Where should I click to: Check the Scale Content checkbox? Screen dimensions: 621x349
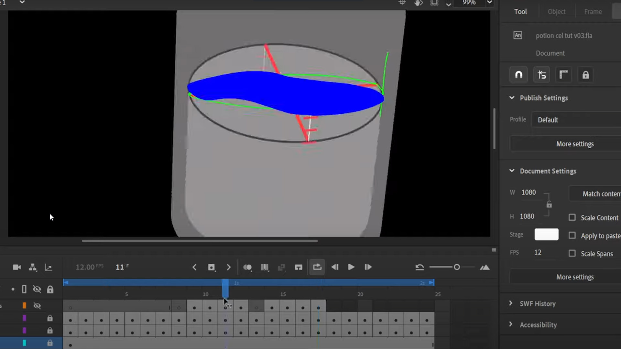tap(572, 217)
